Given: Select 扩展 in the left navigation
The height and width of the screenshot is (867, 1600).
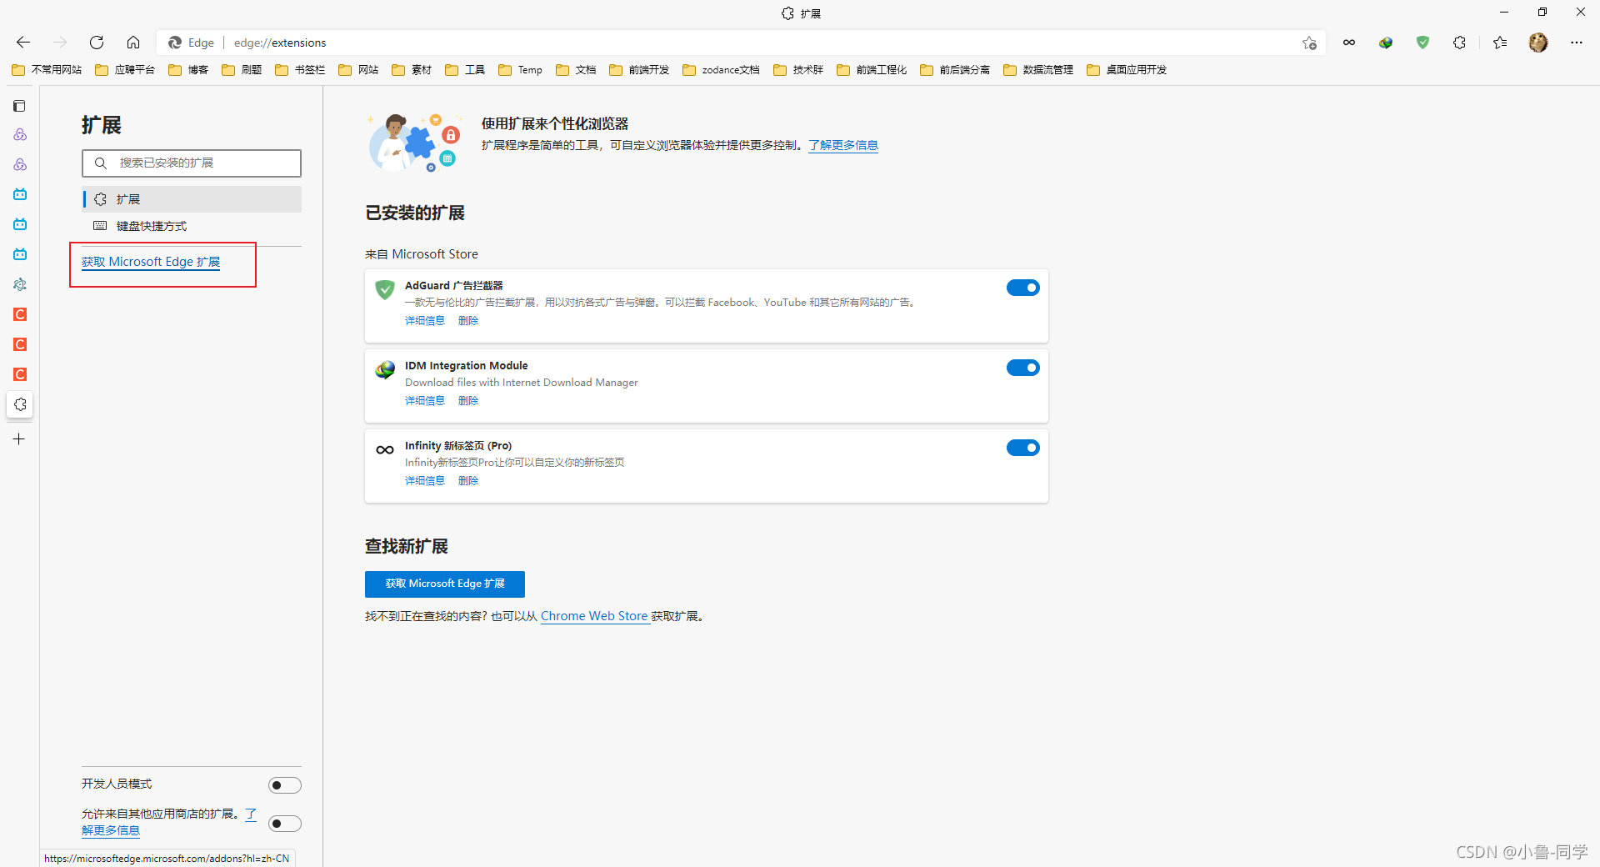Looking at the screenshot, I should point(192,199).
